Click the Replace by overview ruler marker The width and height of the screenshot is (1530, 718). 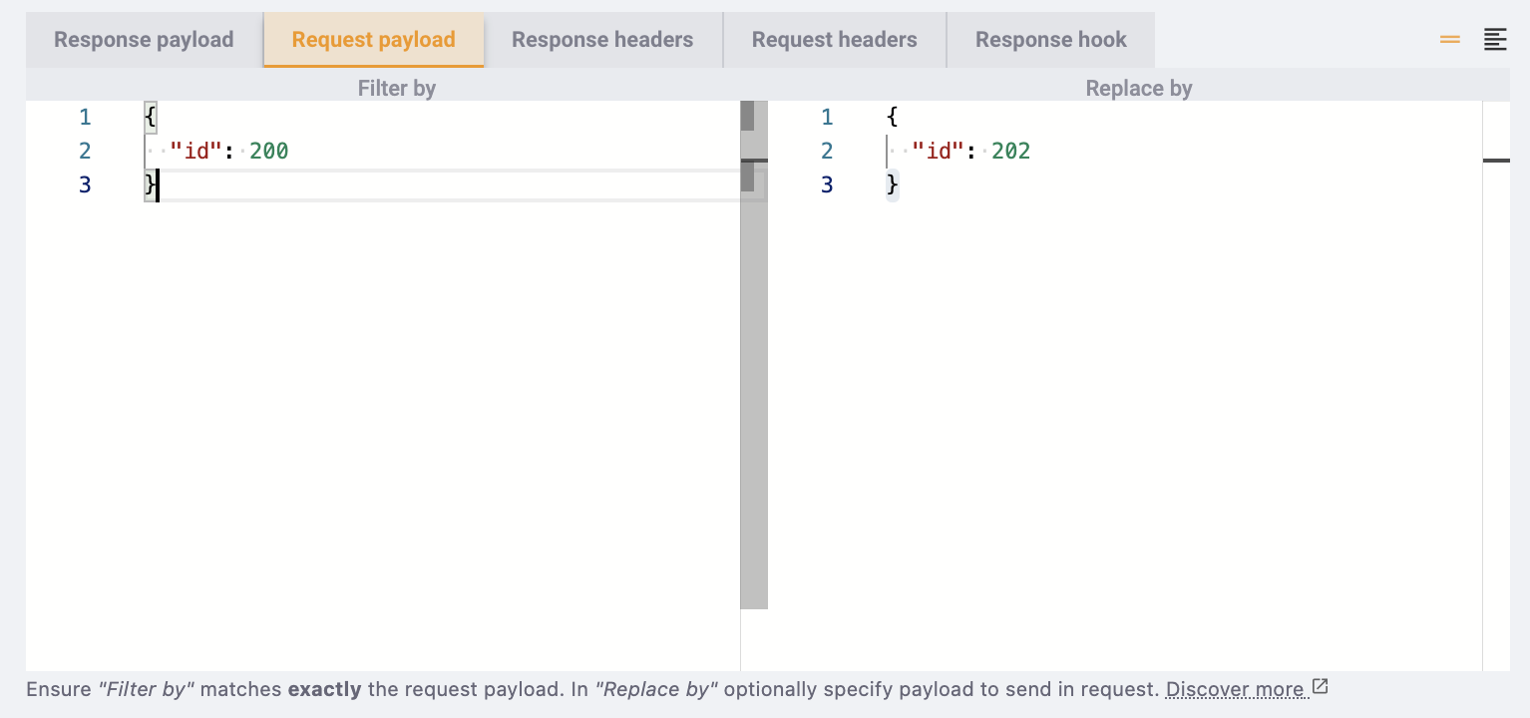point(1495,161)
